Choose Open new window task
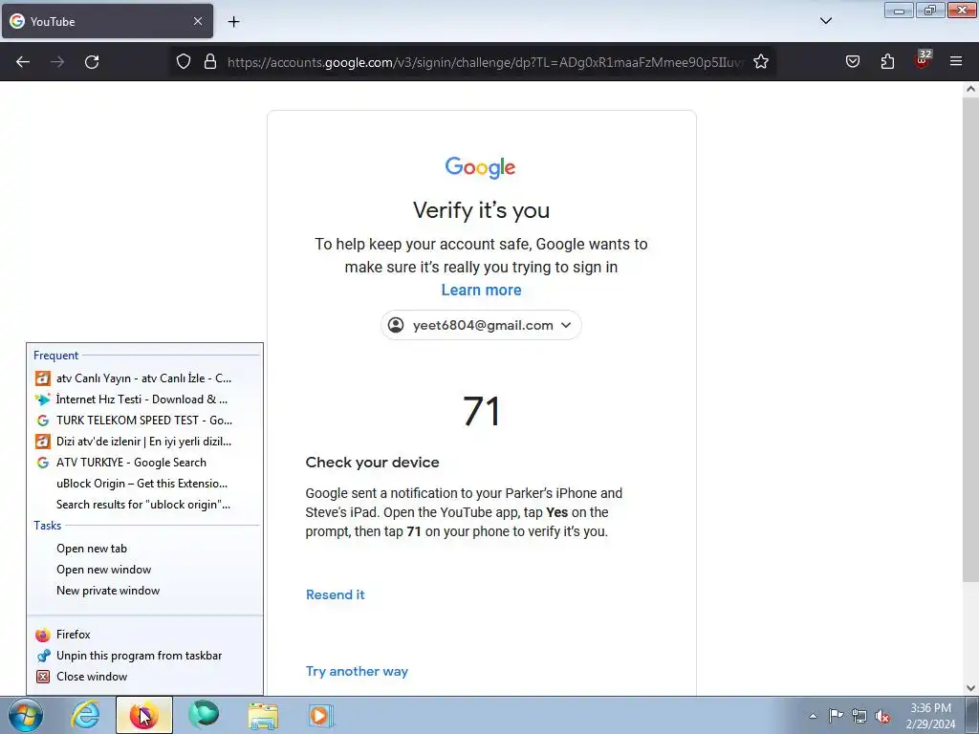 point(145,570)
